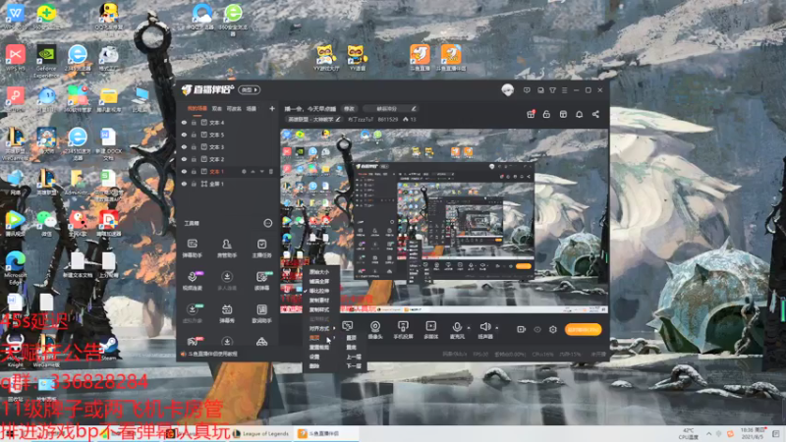Move 文本 1 layer up with arrow
786x442 pixels.
click(x=253, y=171)
